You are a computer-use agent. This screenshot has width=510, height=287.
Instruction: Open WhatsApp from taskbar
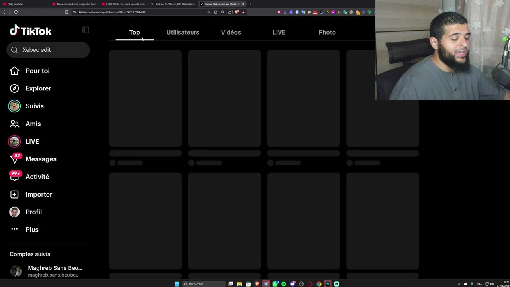[x=275, y=284]
